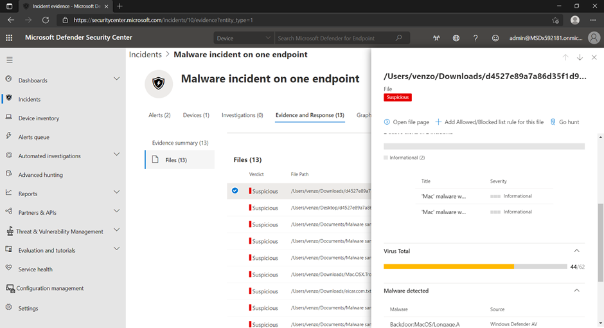Open the feedback smiley icon
This screenshot has width=604, height=328.
pyautogui.click(x=495, y=38)
